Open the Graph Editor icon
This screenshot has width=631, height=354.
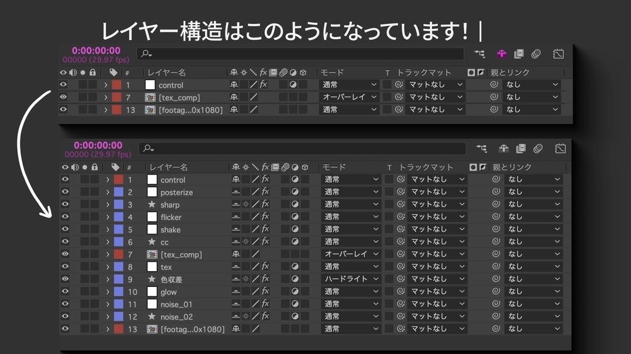[x=558, y=54]
